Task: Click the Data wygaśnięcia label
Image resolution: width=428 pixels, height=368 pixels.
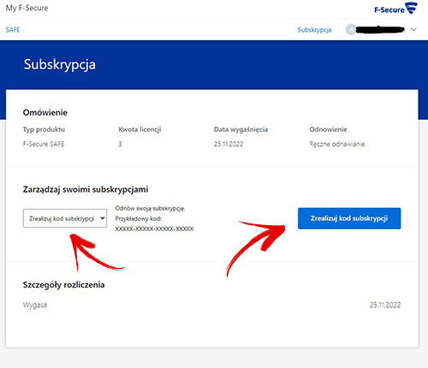Action: 241,129
